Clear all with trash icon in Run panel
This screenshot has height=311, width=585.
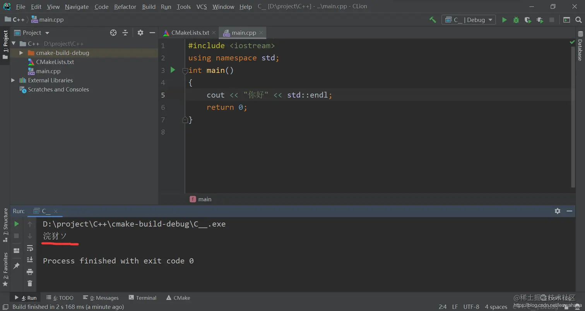[x=30, y=284]
